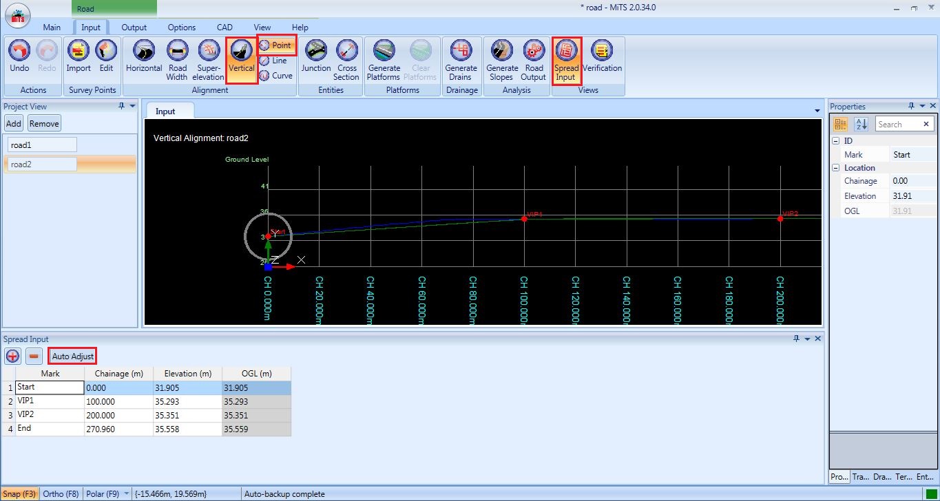This screenshot has width=940, height=501.
Task: Switch to the Output ribbon tab
Action: tap(134, 28)
